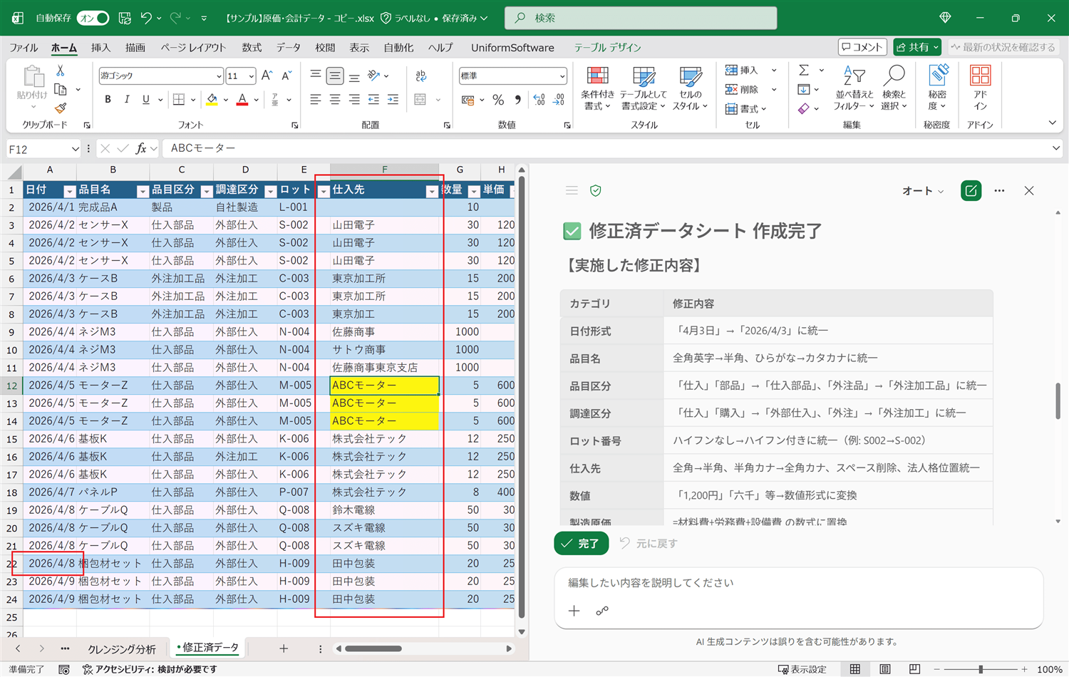
Task: Switch to Page Break Preview view
Action: click(x=915, y=669)
